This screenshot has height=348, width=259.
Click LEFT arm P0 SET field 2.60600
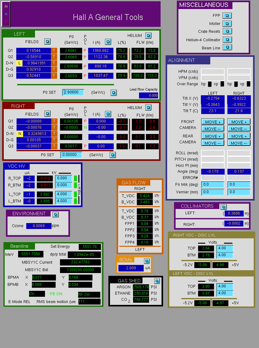click(73, 92)
